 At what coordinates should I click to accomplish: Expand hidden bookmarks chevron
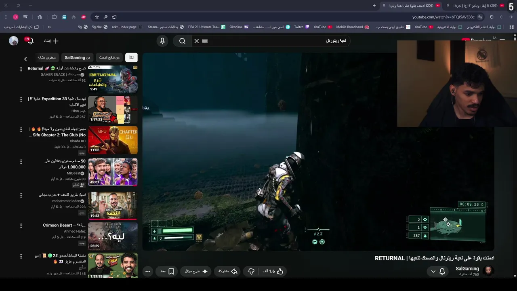(49, 27)
